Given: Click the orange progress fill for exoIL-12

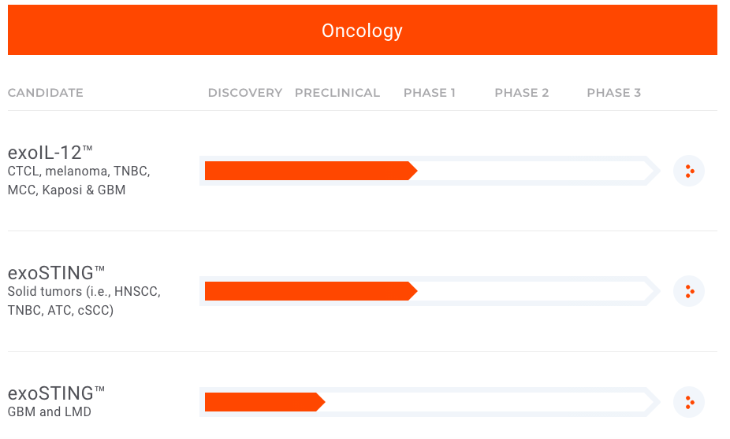Looking at the screenshot, I should (x=307, y=171).
